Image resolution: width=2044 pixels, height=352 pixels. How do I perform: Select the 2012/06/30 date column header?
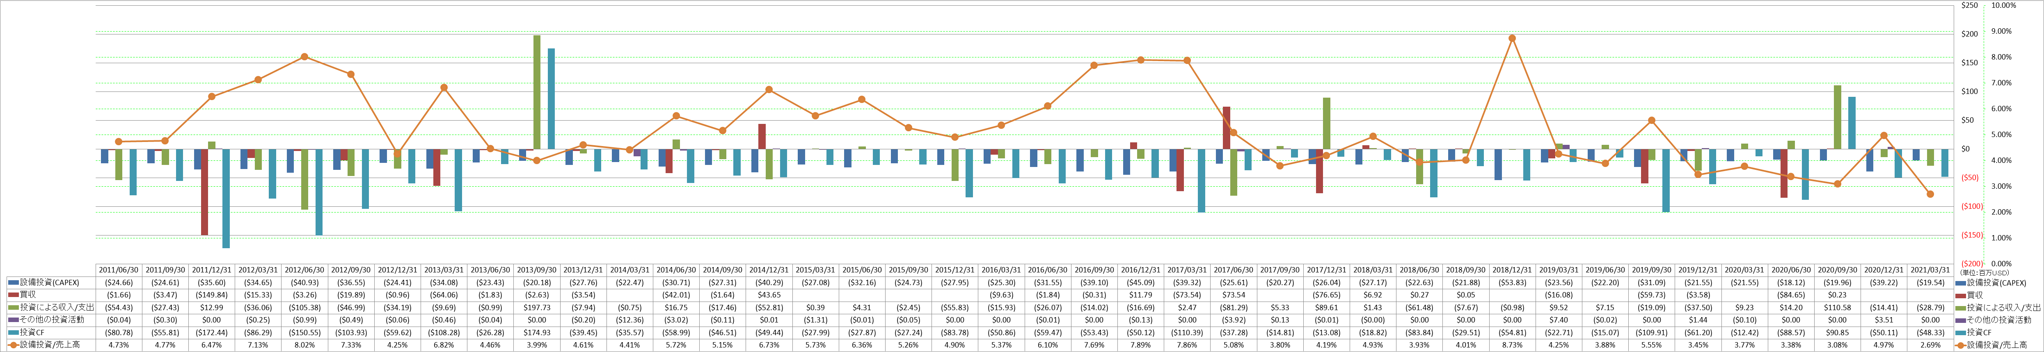pos(305,270)
